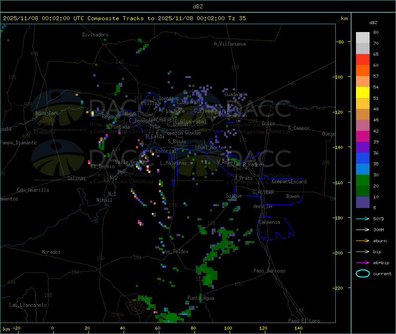Click the CompantEscard place label
Image resolution: width=396 pixels, height=334 pixels.
tap(289, 182)
